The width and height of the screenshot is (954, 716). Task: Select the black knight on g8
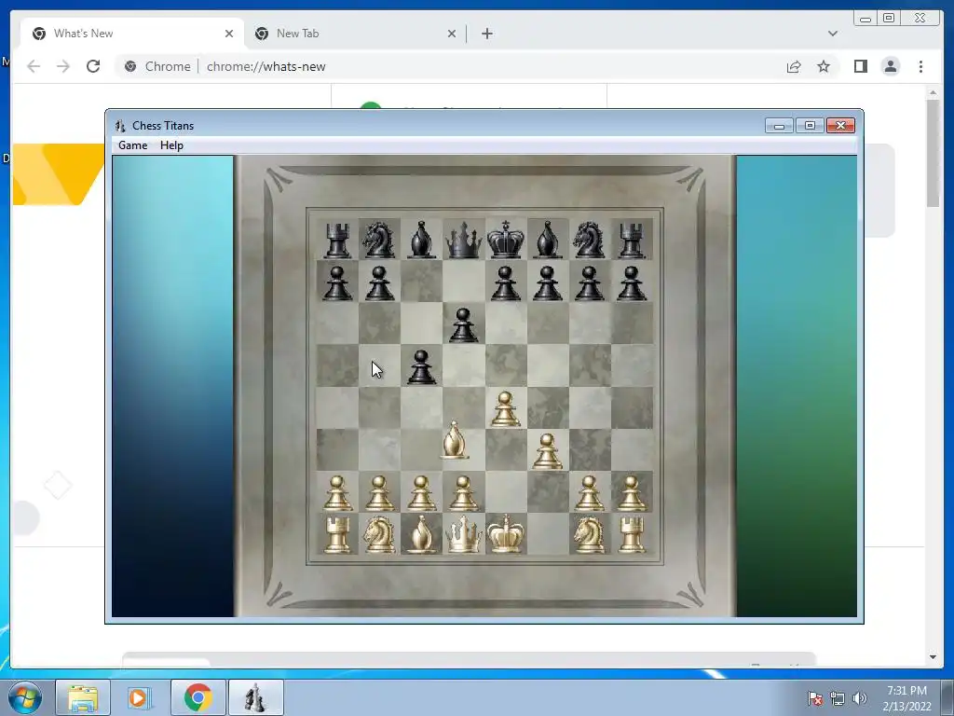[x=589, y=239]
